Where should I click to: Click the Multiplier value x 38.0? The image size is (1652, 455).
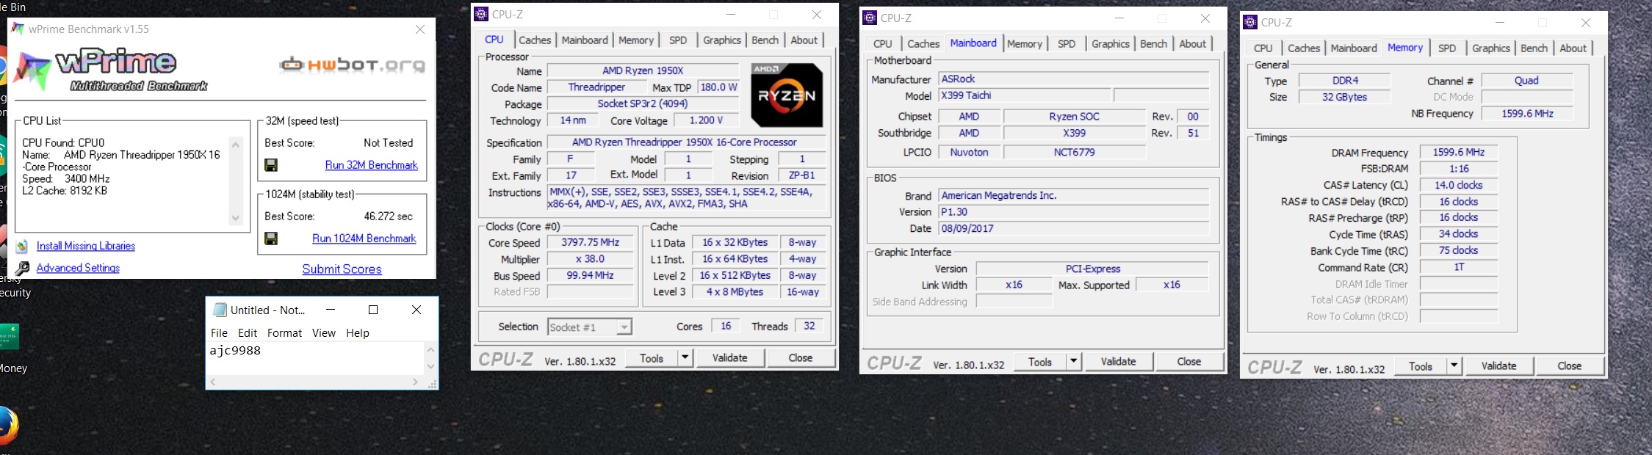591,260
